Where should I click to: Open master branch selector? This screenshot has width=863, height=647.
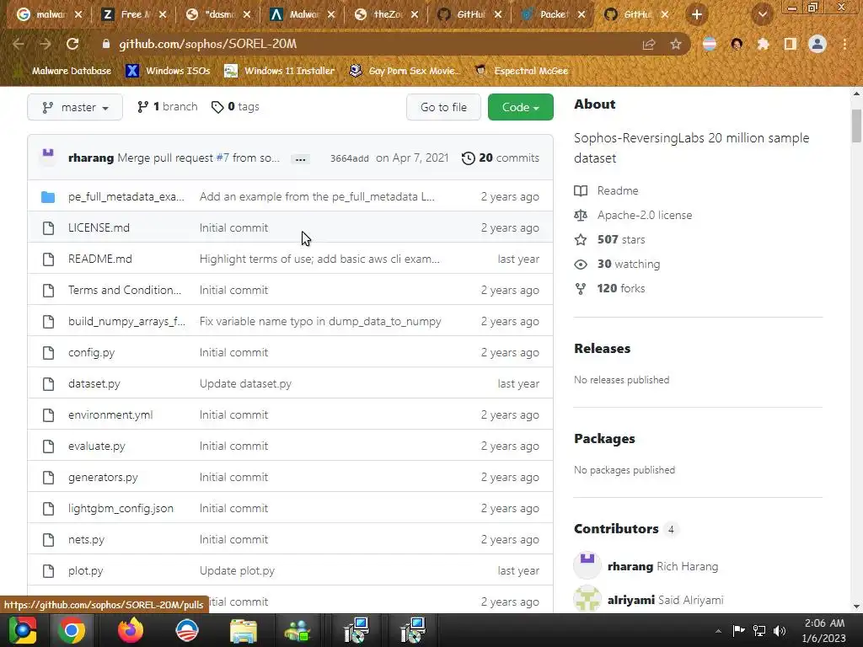pyautogui.click(x=75, y=107)
